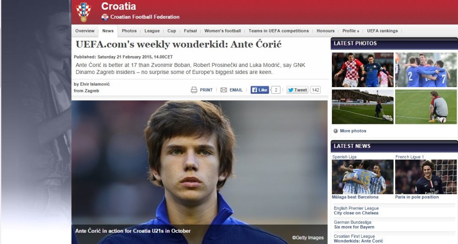The height and width of the screenshot is (244, 458).
Task: Click the Croatian Football Federation crest logo
Action: pos(84,12)
